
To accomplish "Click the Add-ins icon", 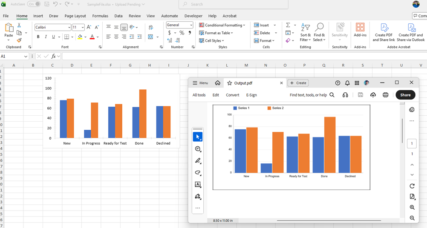I will coord(360,30).
